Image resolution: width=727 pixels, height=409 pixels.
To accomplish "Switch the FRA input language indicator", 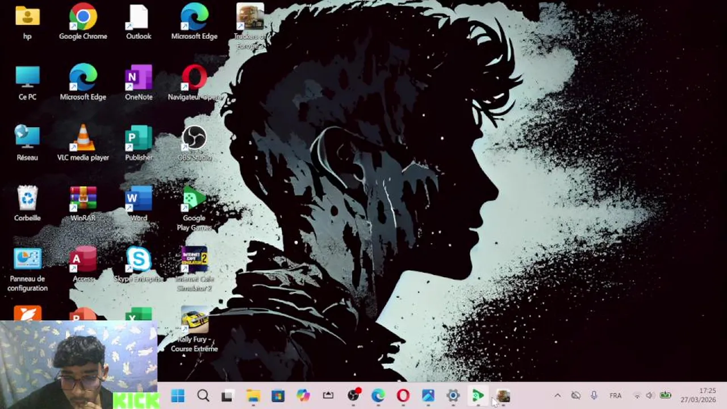I will pyautogui.click(x=616, y=396).
